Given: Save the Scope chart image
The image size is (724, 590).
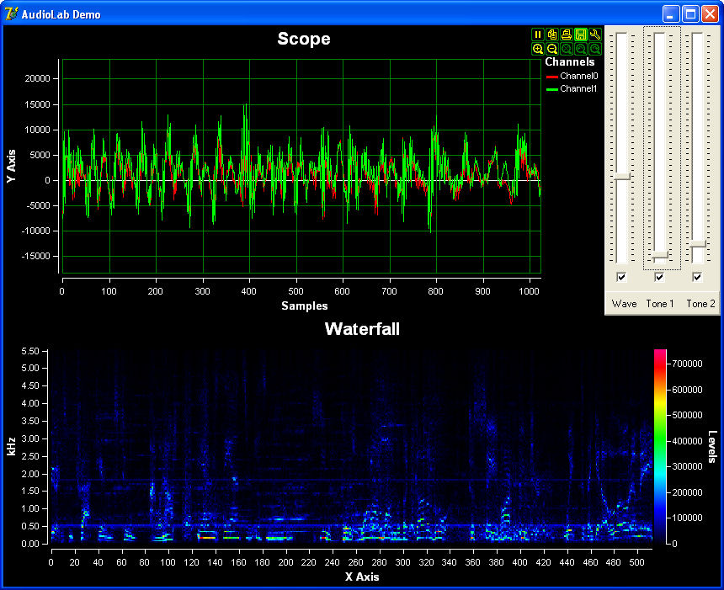Looking at the screenshot, I should pyautogui.click(x=580, y=35).
